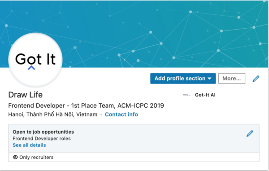The width and height of the screenshot is (269, 171).
Task: Click the Open to job opportunities heading
Action: pos(43,132)
